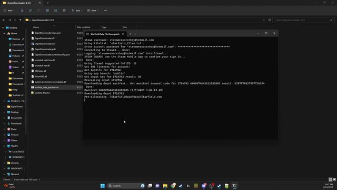
Task: Click in the File Explorer search box
Action: (x=304, y=20)
